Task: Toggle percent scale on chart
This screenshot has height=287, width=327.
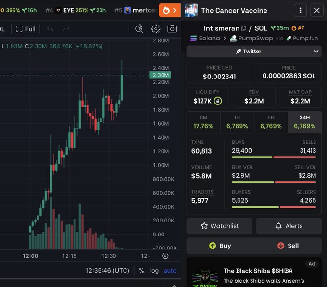Action: 141,271
